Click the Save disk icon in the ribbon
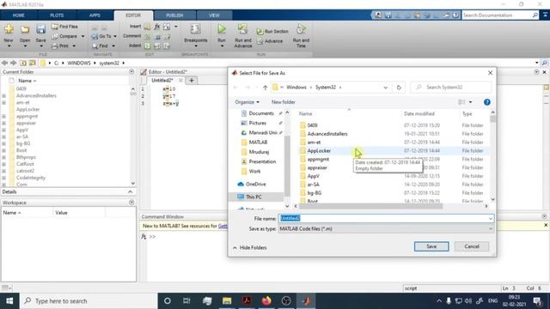This screenshot has width=550, height=309. click(x=40, y=29)
